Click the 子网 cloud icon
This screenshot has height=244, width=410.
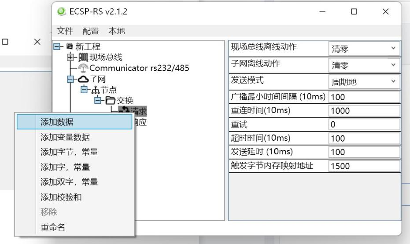[x=83, y=79]
